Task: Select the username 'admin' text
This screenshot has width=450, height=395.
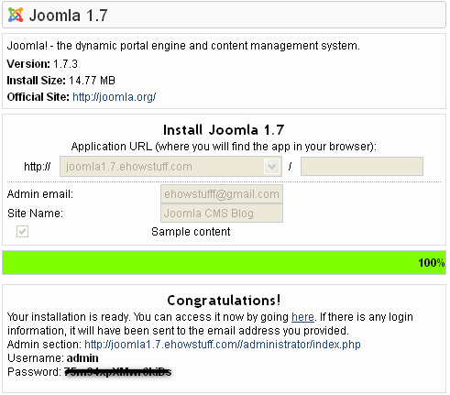Action: [x=82, y=358]
